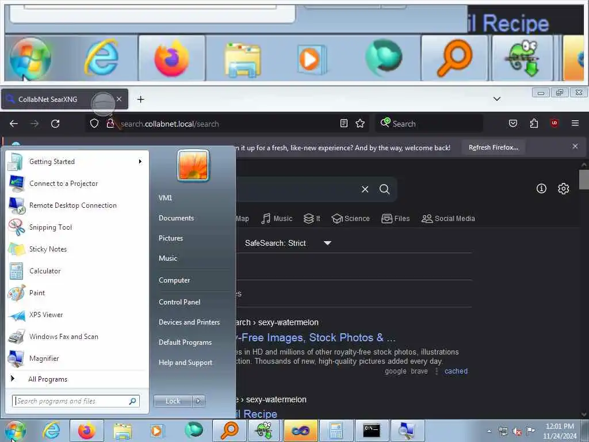Click the user account flower picture

coord(193,165)
